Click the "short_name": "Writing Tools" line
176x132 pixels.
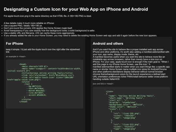[126, 98]
